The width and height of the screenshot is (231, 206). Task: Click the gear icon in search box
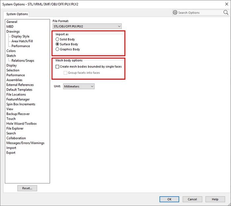(x=175, y=13)
